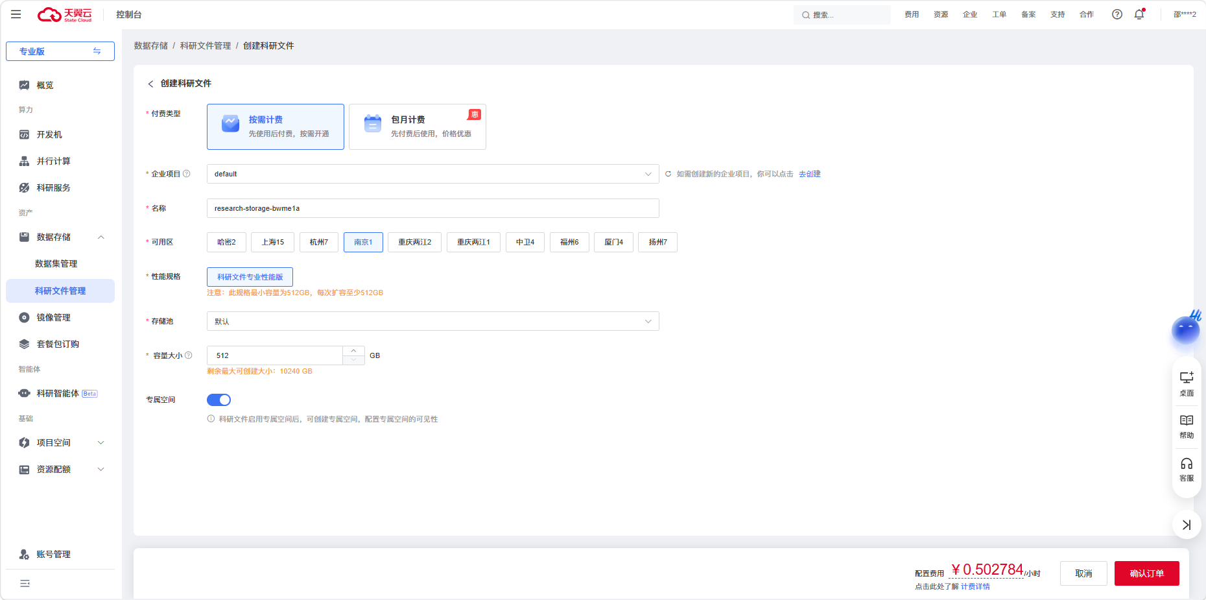Select availability zone 哈密2
This screenshot has height=600, width=1206.
(x=226, y=242)
